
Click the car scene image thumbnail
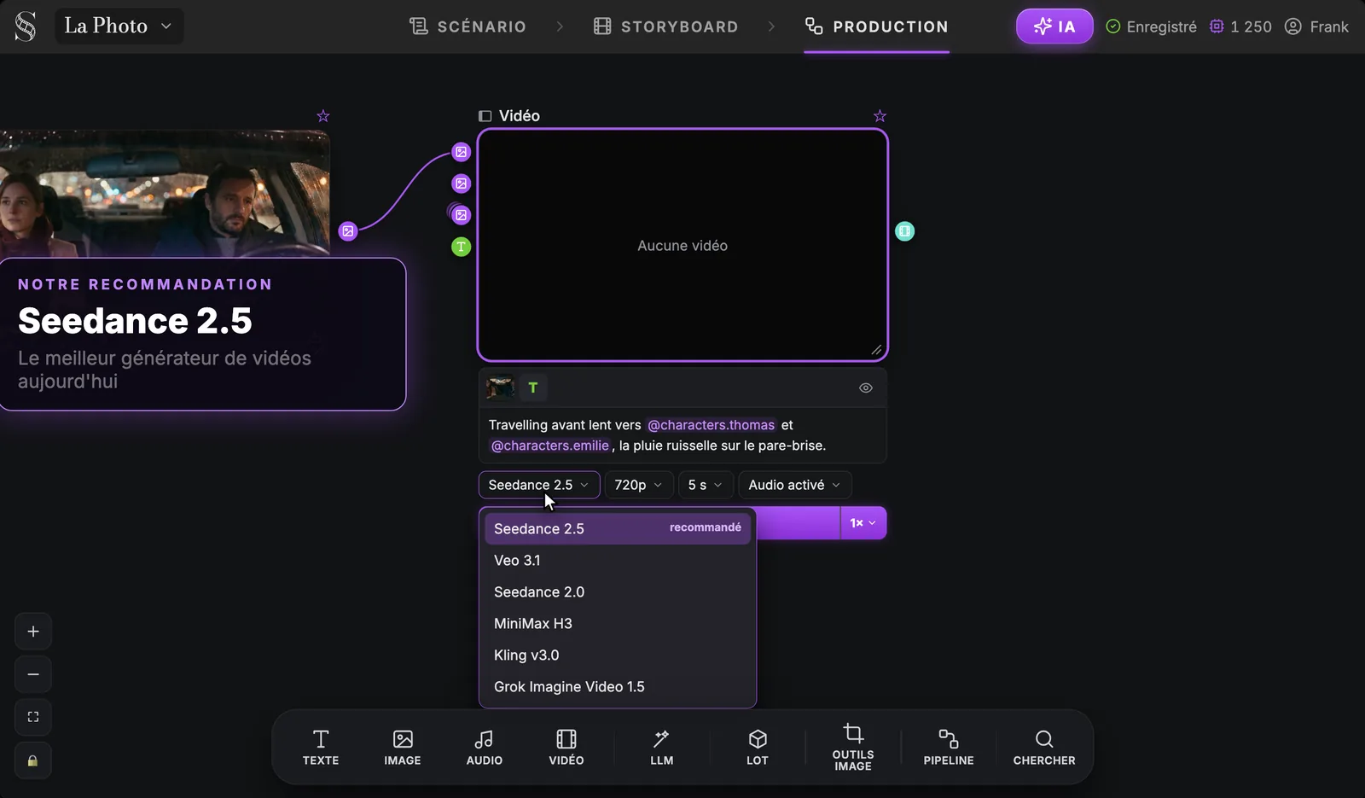165,194
